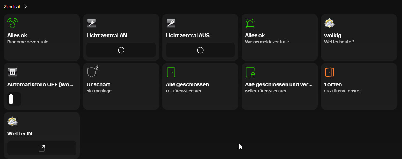Open the Wetter.IN external link button

tap(42, 148)
